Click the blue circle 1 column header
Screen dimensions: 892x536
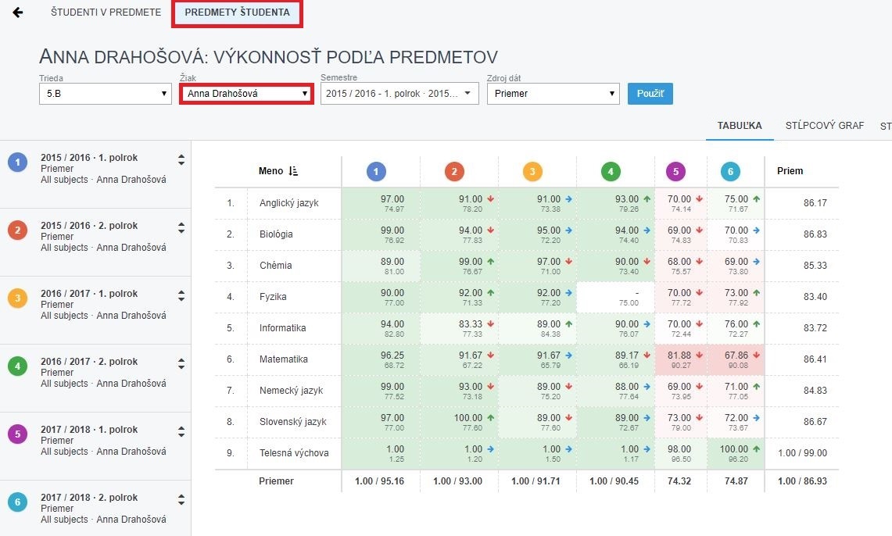pyautogui.click(x=376, y=171)
